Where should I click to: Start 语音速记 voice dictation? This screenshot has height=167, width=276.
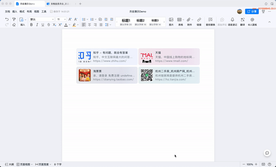232,22
